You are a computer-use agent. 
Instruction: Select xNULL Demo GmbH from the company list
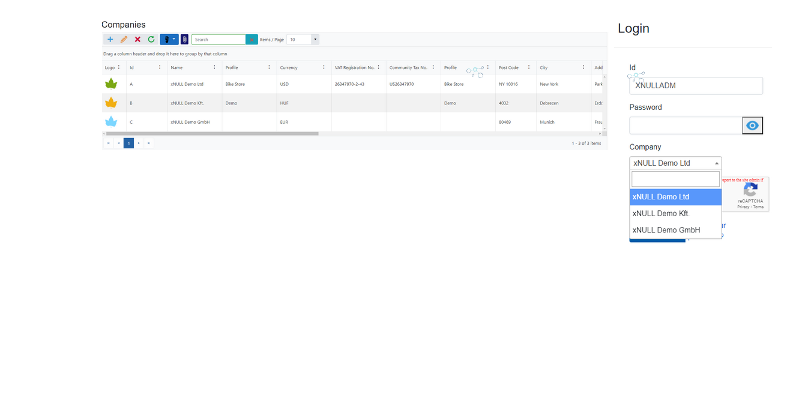pos(666,230)
